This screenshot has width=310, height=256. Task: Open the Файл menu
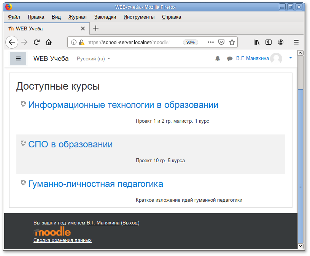(x=14, y=17)
